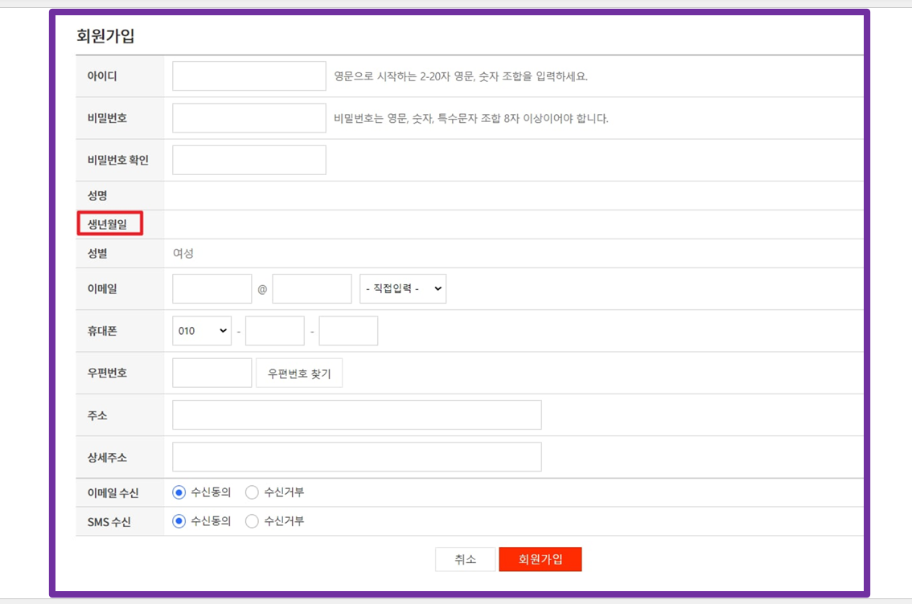
Task: Expand the 010 phone prefix dropdown
Action: click(202, 331)
